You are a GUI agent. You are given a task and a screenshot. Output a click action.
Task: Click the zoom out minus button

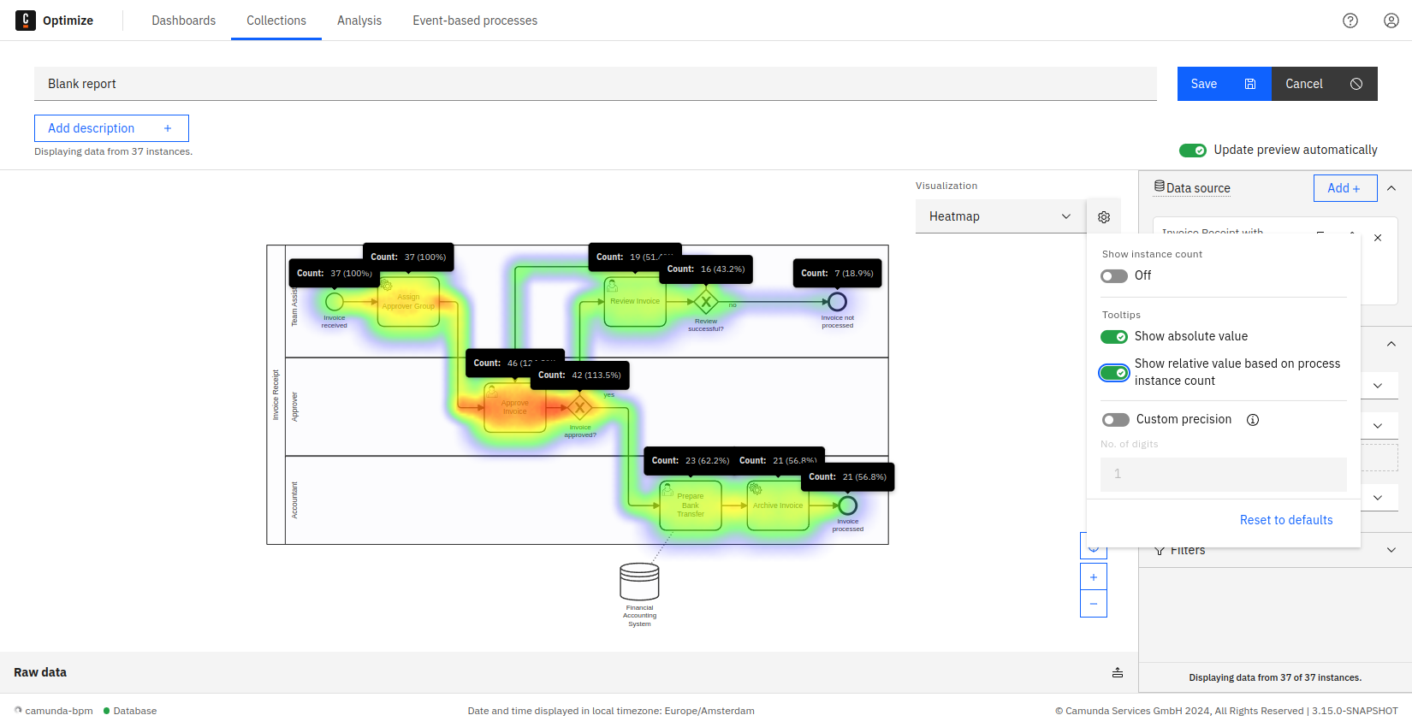tap(1094, 604)
